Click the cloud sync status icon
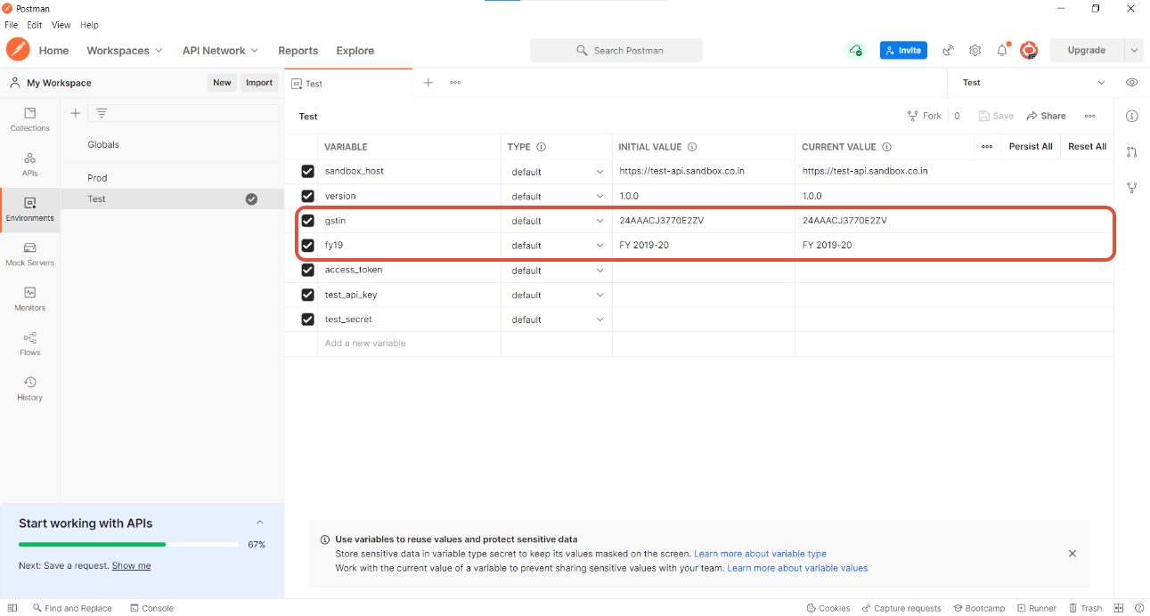 855,50
